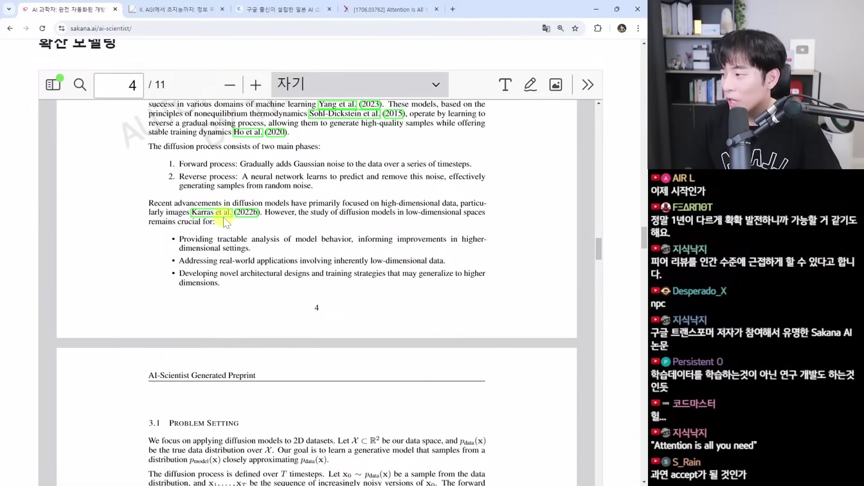The height and width of the screenshot is (486, 864).
Task: Minimize the browser window
Action: 596,9
